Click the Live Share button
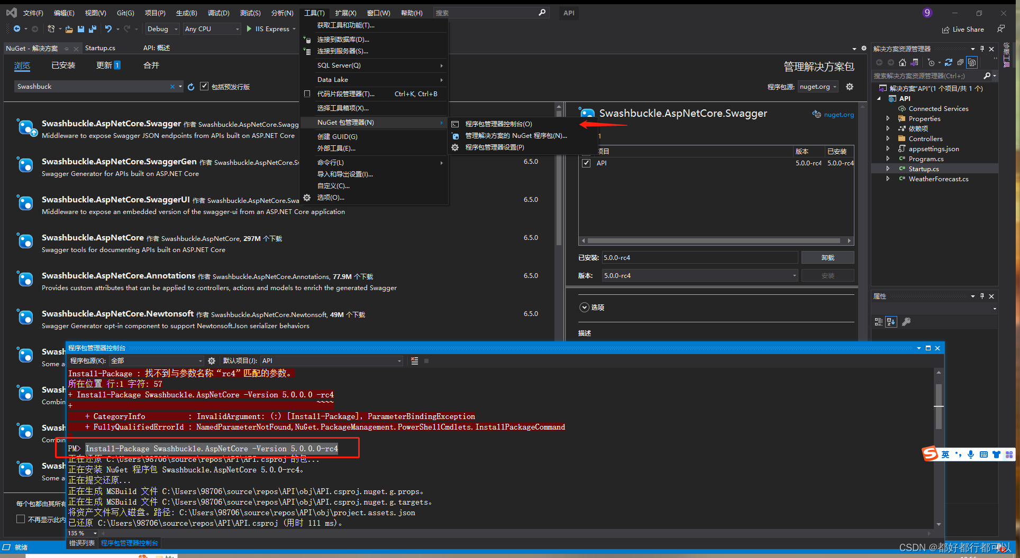1020x558 pixels. [963, 30]
